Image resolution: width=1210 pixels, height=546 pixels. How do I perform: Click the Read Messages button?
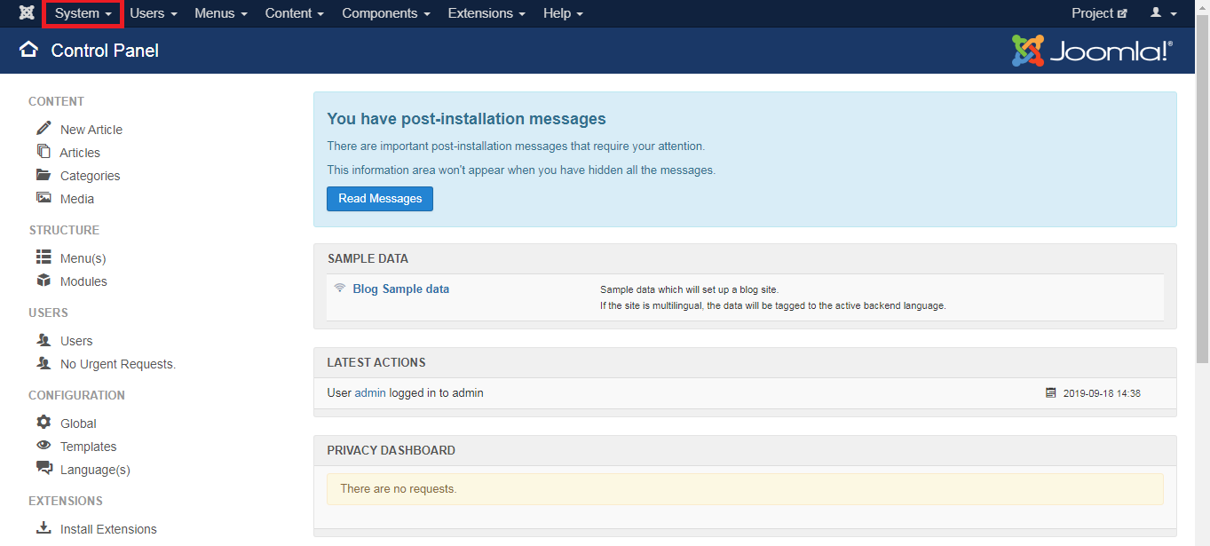380,198
